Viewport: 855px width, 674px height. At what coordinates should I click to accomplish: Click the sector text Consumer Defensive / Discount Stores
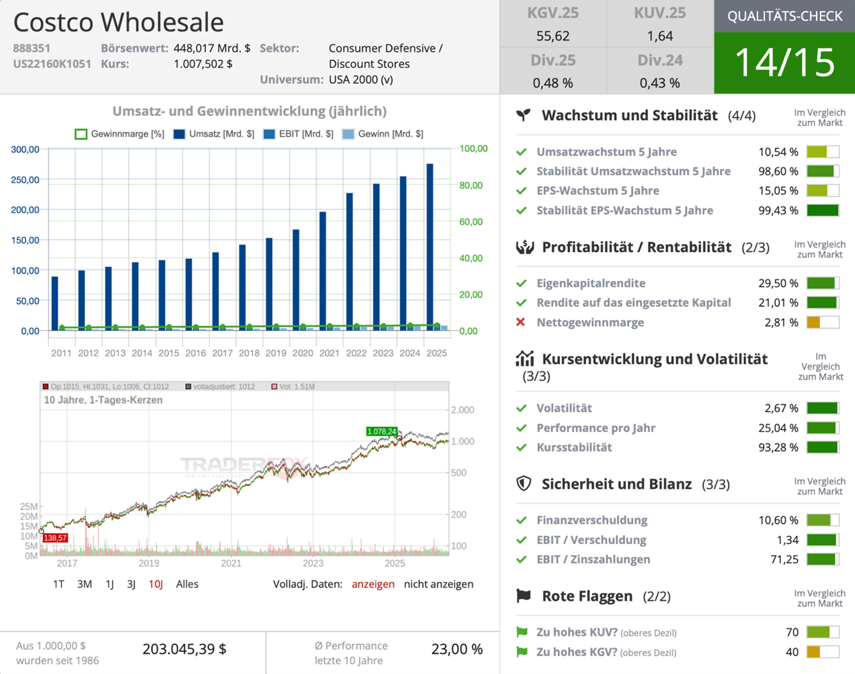(x=386, y=56)
